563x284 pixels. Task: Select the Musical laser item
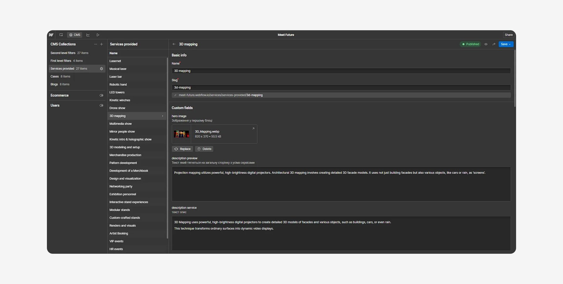pos(137,69)
